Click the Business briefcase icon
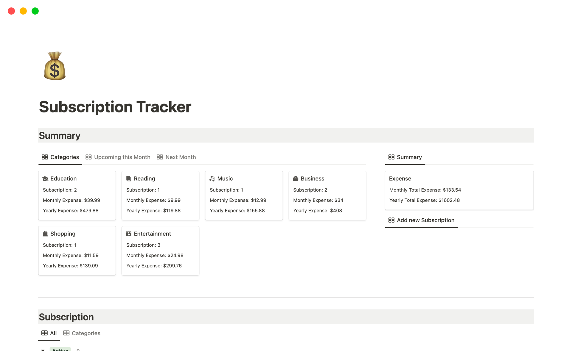Viewport: 572px width, 357px height. coord(296,178)
